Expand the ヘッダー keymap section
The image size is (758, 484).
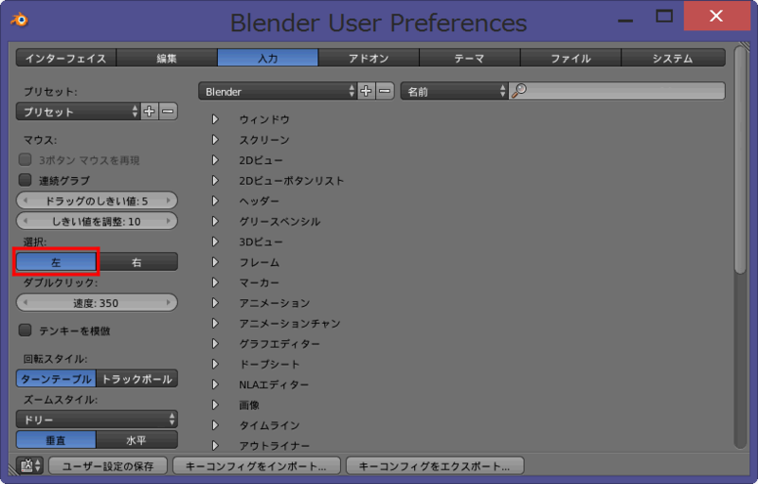click(215, 201)
